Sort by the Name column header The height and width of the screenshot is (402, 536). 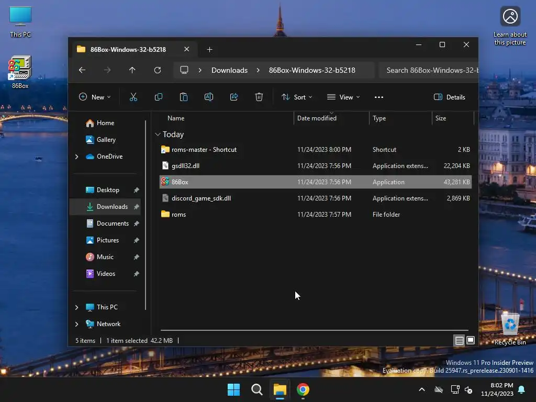tap(176, 118)
